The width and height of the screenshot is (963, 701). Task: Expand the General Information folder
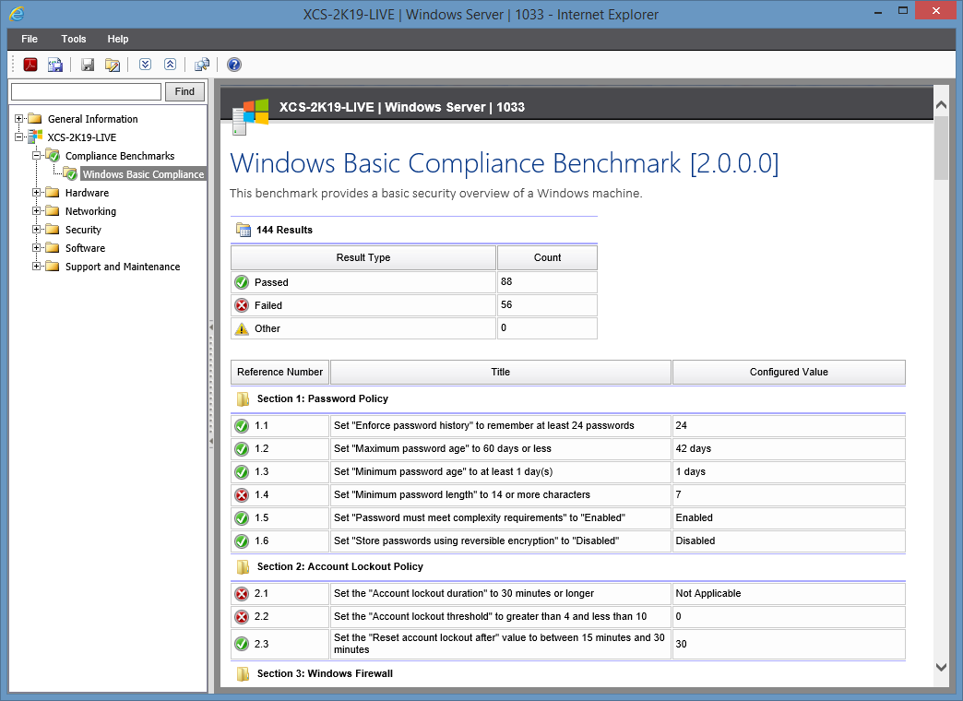(20, 119)
